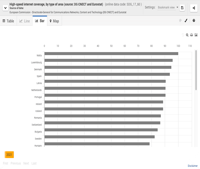Select the Bar chart tab
Viewport: 200px width, 169px height.
tap(39, 21)
